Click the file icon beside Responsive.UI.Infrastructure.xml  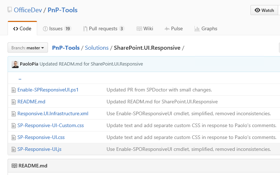tap(14, 114)
